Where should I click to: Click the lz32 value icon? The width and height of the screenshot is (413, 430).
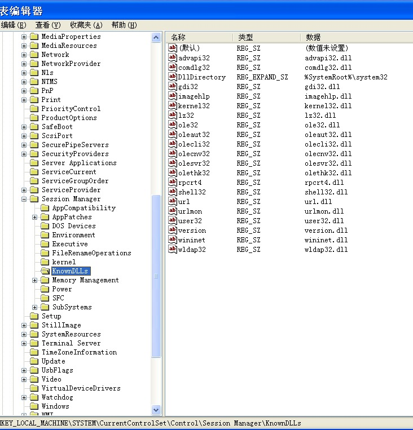(173, 115)
